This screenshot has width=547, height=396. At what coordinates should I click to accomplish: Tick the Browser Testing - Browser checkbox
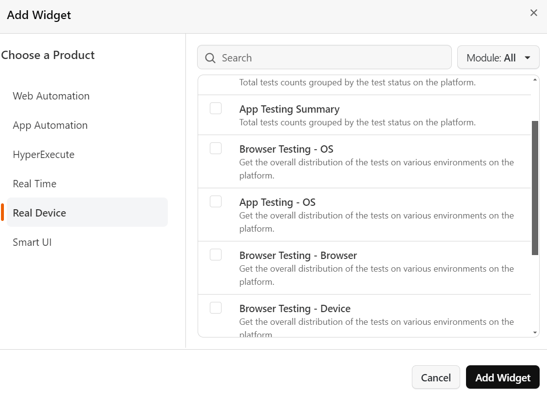click(216, 255)
